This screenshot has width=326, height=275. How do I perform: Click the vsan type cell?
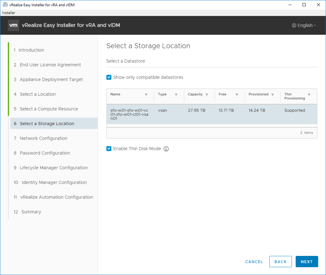click(162, 110)
